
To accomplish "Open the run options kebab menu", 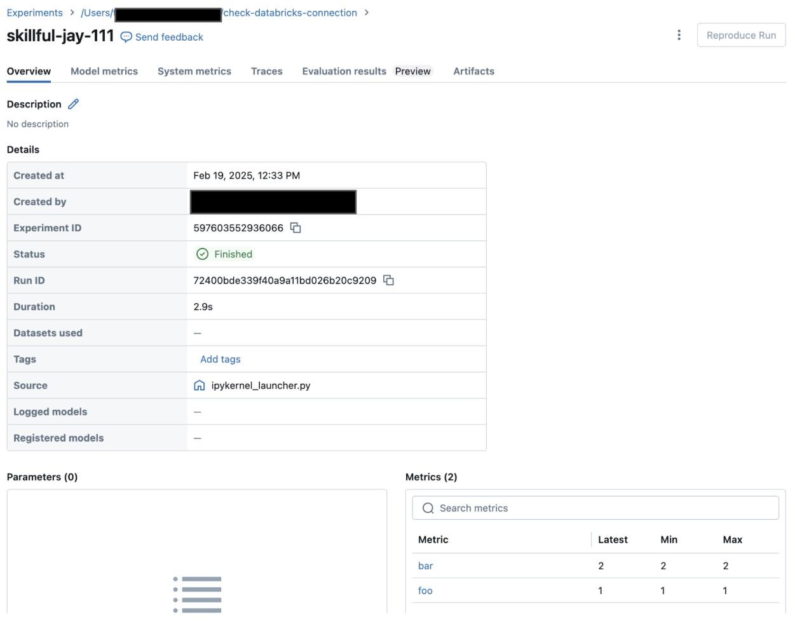I will (679, 35).
